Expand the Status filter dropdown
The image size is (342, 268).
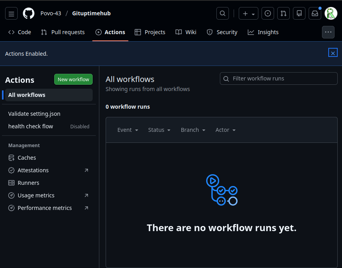pos(159,130)
